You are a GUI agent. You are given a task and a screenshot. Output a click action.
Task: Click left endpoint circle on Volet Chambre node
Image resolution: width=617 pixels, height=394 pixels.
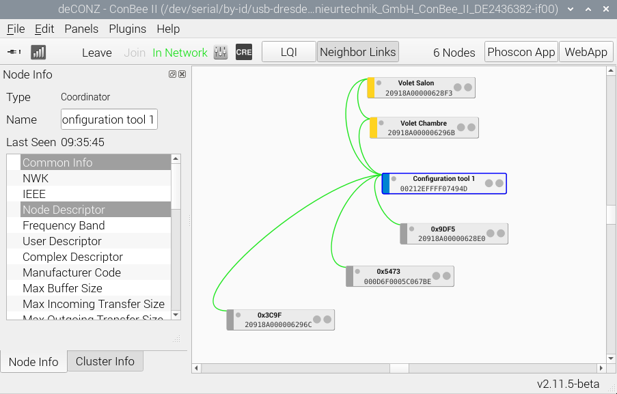coord(461,128)
